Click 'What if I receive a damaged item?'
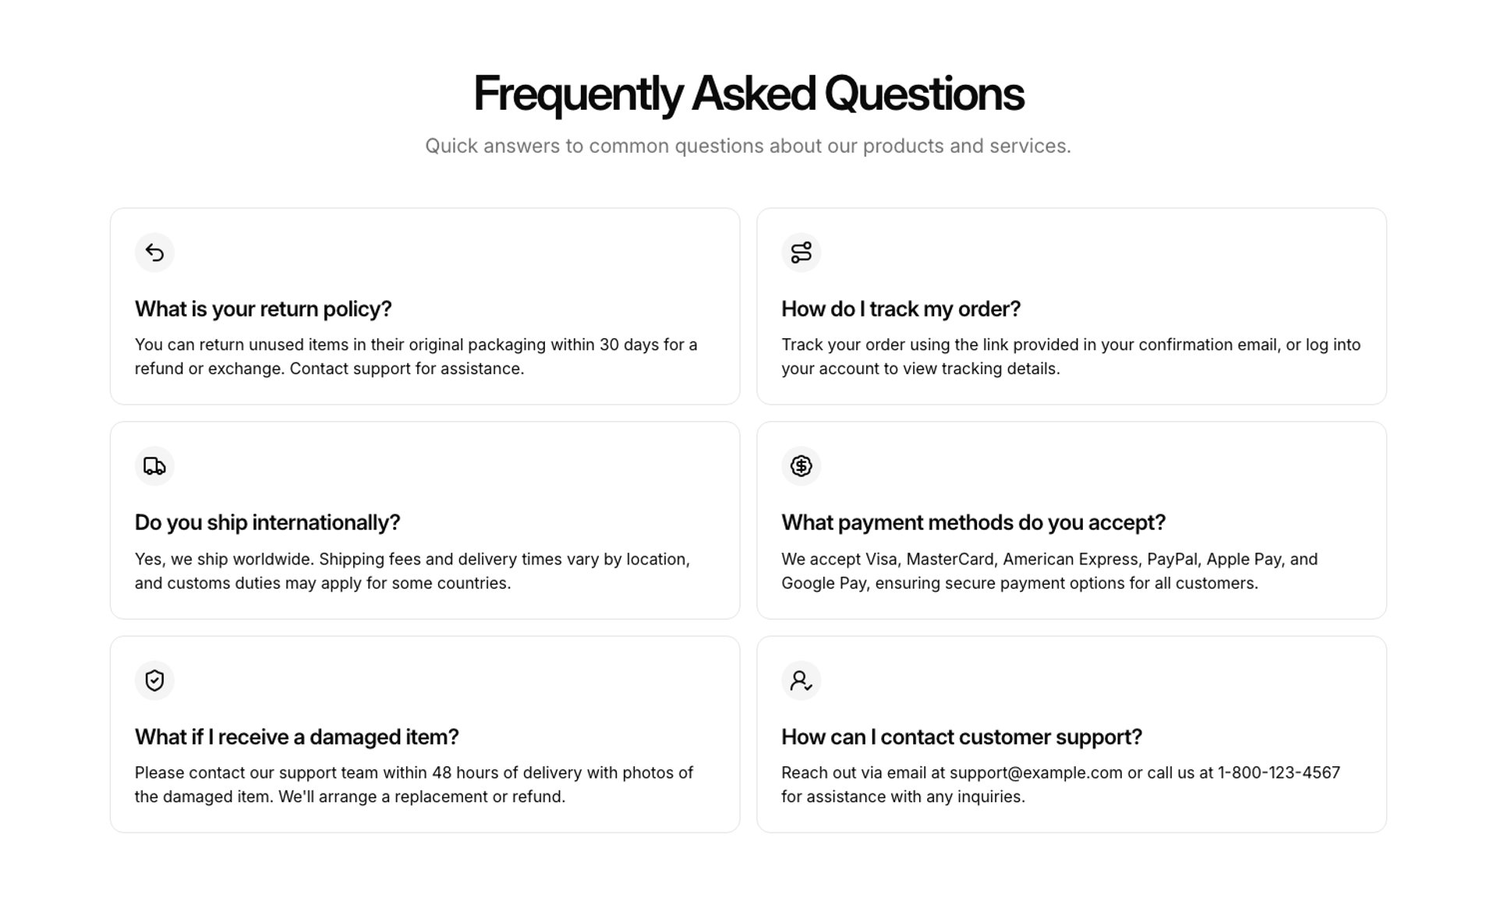 tap(296, 737)
